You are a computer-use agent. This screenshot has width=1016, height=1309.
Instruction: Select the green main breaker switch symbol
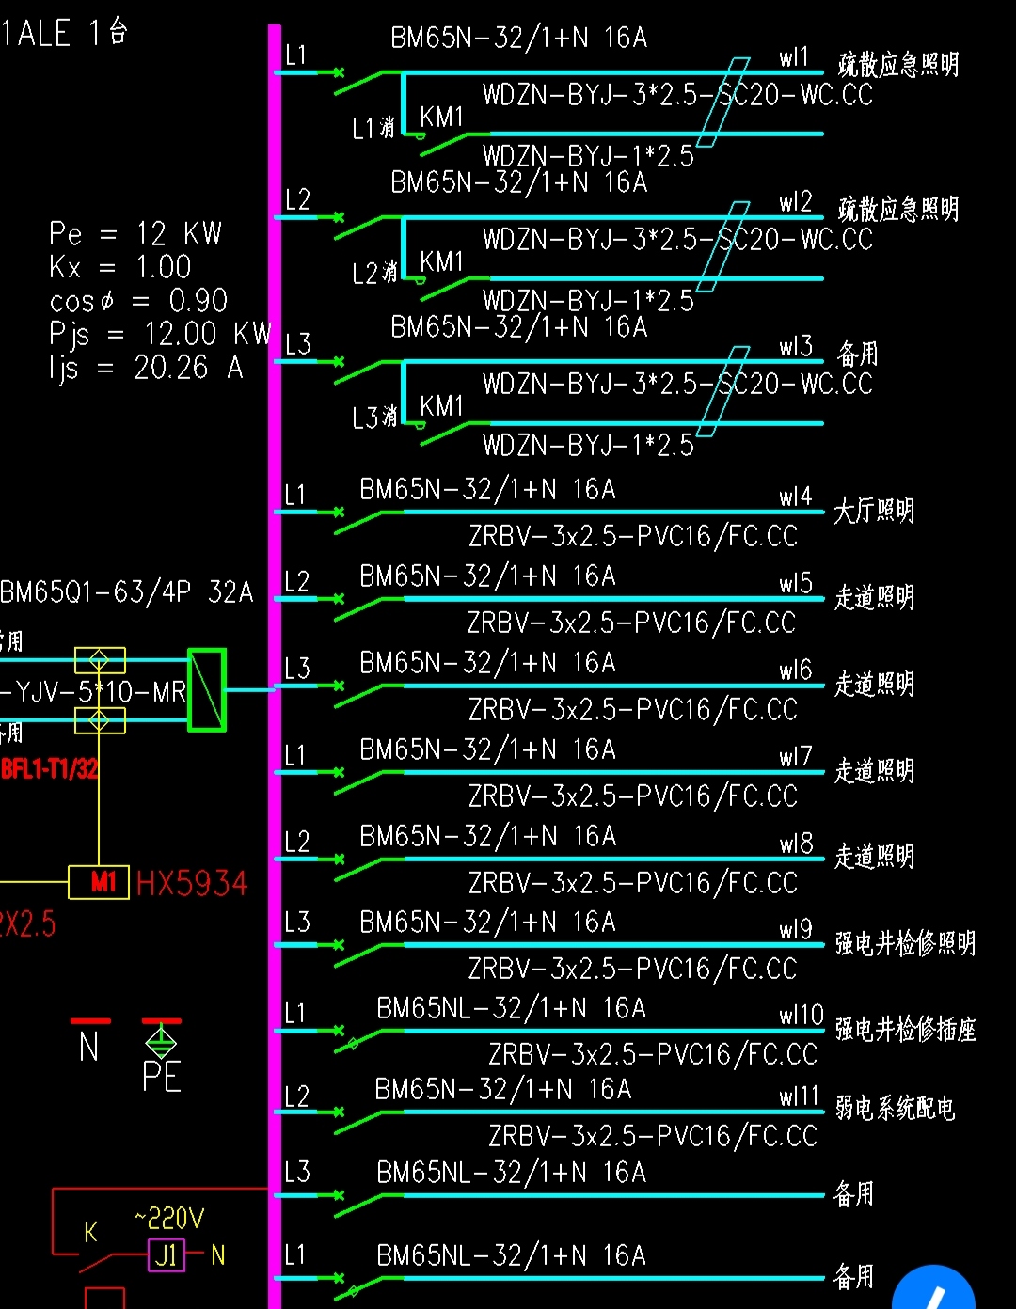point(207,689)
